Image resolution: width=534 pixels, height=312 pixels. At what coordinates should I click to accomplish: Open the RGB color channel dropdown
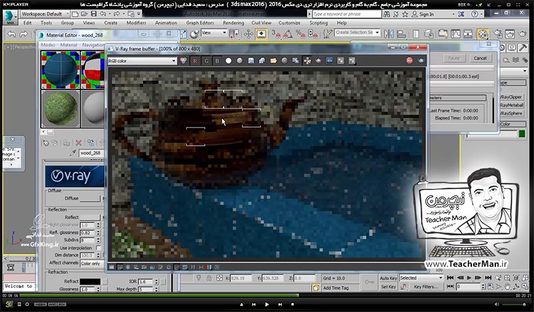point(142,61)
